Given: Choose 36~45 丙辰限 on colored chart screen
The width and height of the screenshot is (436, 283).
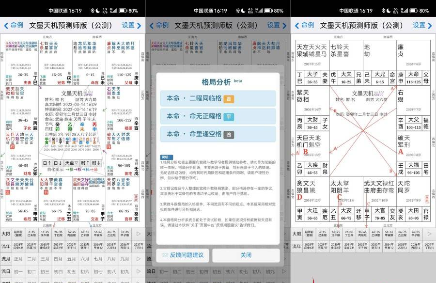Looking at the screenshot, I should 72,234.
